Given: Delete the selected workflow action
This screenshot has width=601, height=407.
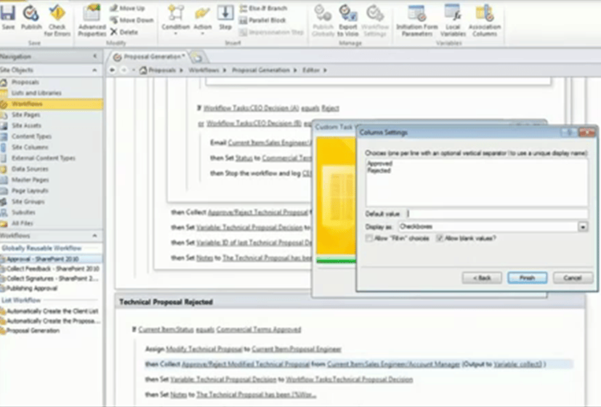Looking at the screenshot, I should click(x=124, y=32).
